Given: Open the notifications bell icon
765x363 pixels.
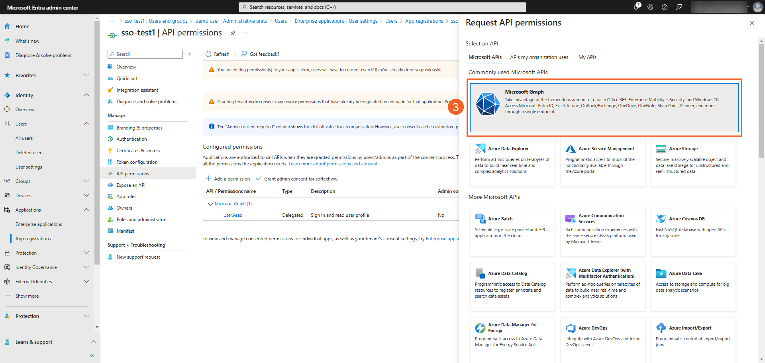Looking at the screenshot, I should point(636,7).
